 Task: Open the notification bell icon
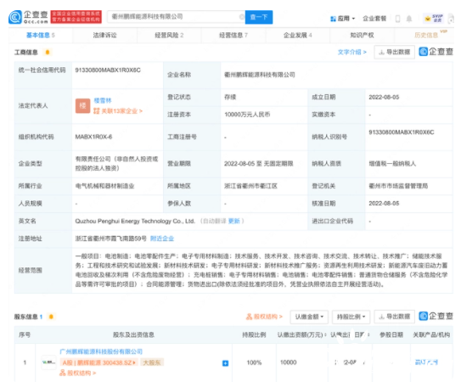click(x=409, y=19)
